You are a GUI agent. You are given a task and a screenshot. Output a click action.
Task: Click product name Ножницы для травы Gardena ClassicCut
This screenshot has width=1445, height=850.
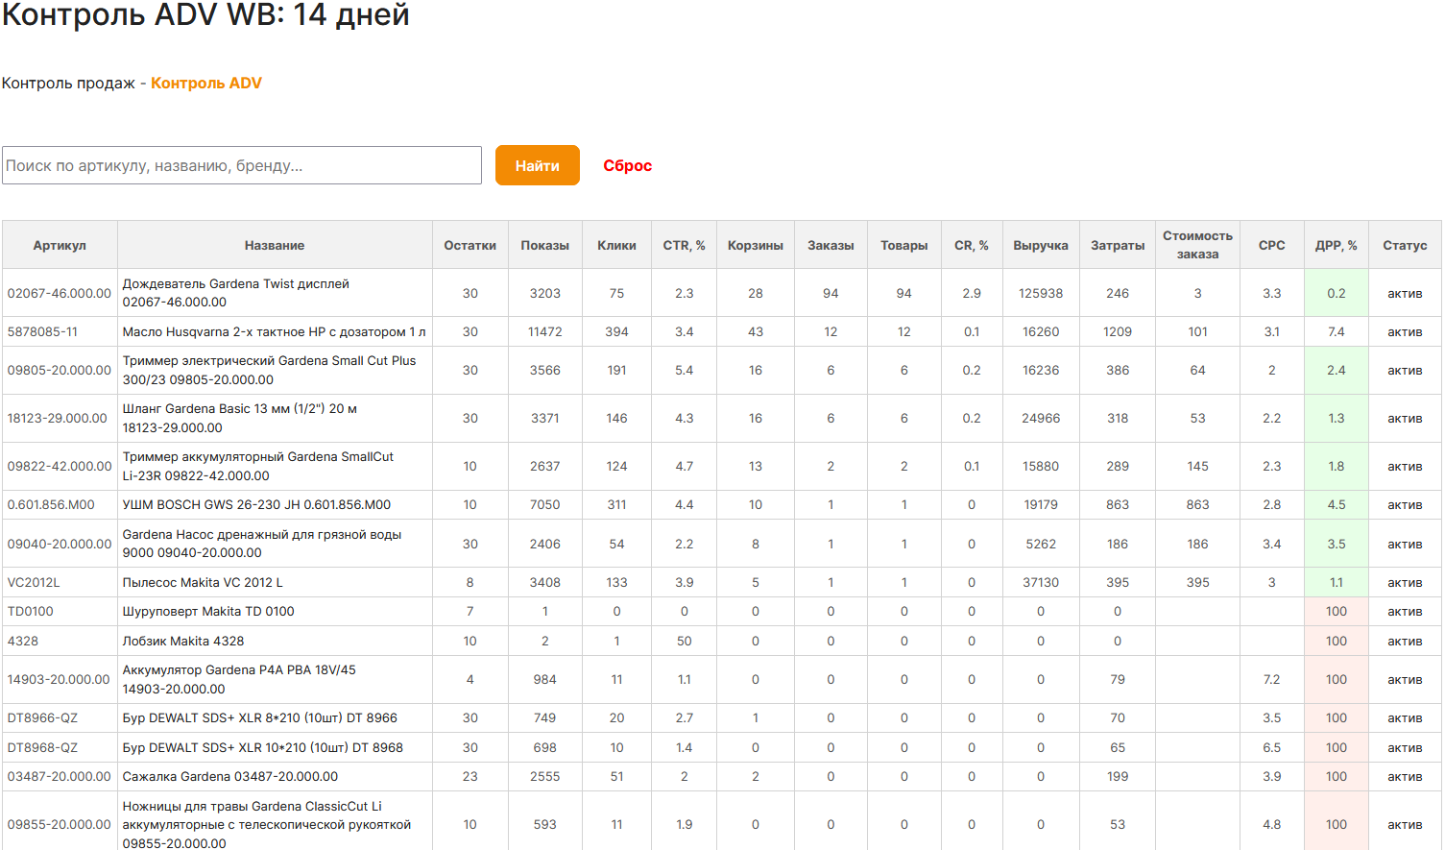(x=267, y=824)
